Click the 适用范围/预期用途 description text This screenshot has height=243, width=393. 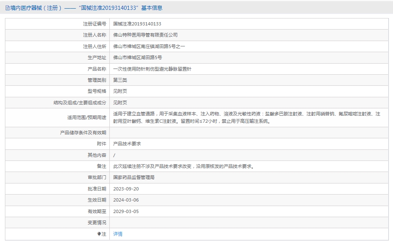coord(247,118)
